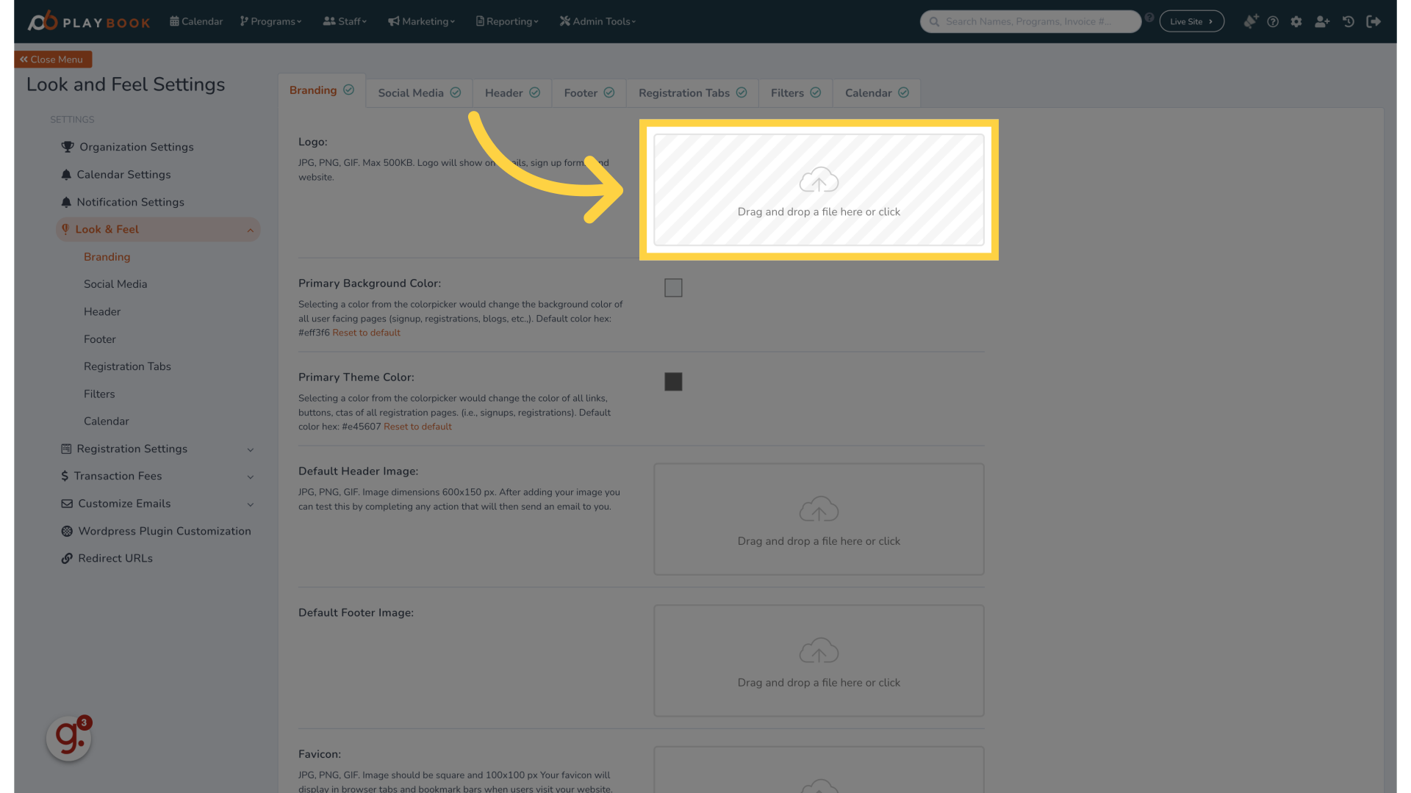Click Reset to default for Theme Color
Viewport: 1411px width, 793px height.
[416, 427]
